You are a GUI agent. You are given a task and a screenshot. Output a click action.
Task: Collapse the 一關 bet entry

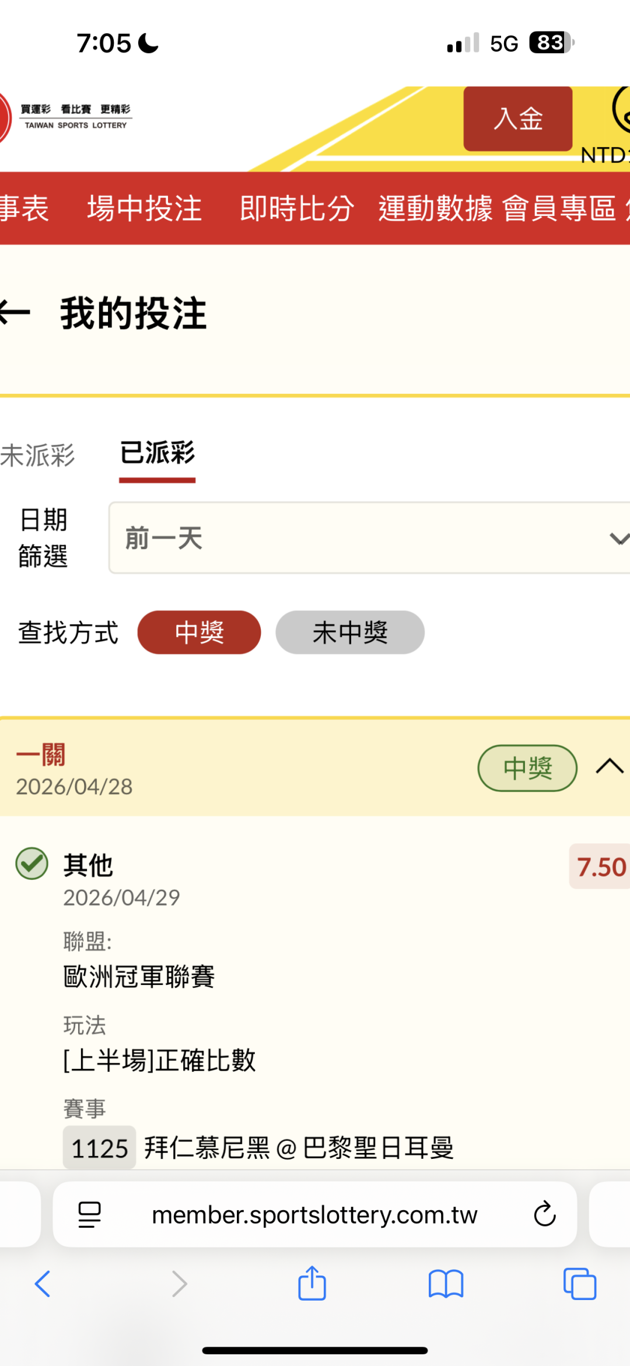tap(609, 766)
